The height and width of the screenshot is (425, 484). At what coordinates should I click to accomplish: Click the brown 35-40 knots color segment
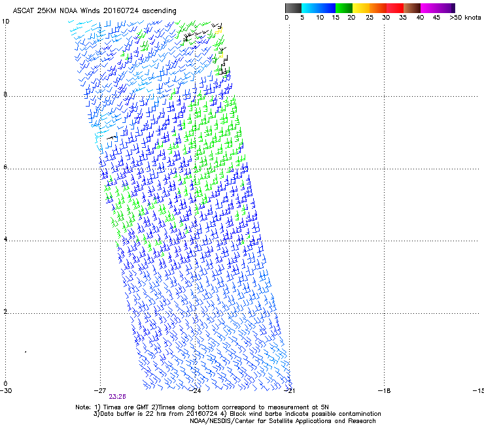tap(412, 8)
